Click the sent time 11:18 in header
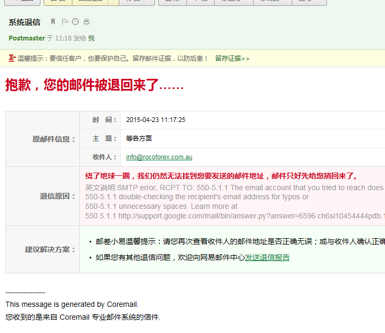385x333 pixels. [63, 38]
